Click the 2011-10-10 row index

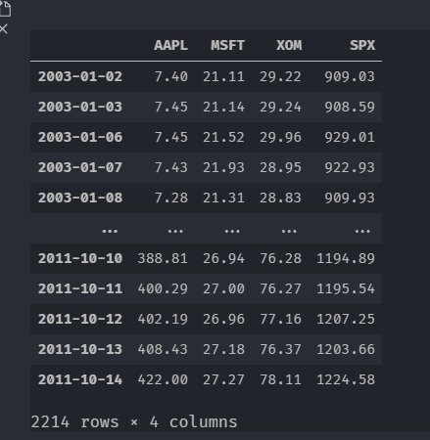tap(80, 259)
